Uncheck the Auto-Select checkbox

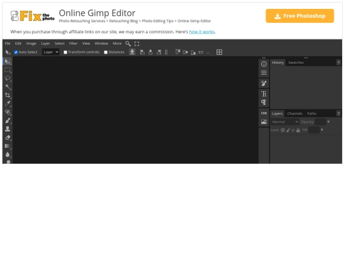pyautogui.click(x=16, y=52)
